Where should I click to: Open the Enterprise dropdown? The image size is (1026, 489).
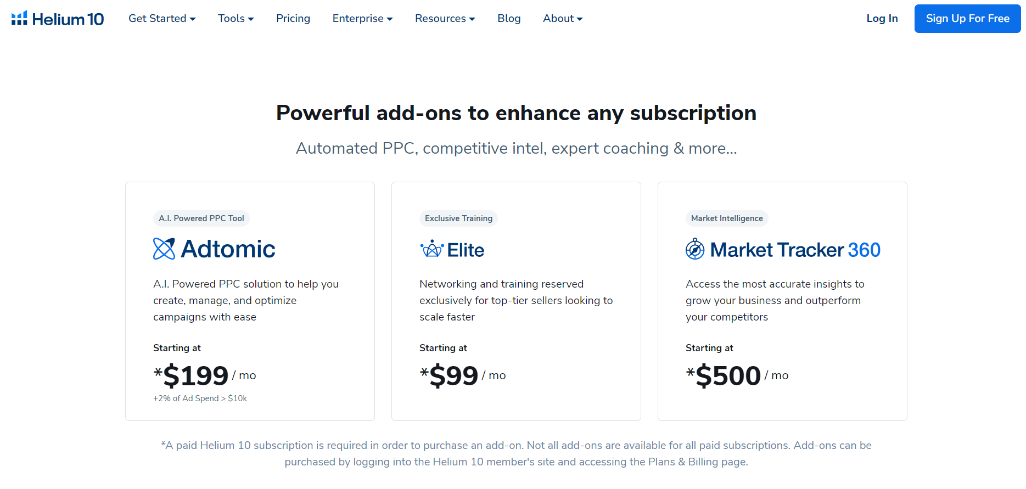coord(362,18)
